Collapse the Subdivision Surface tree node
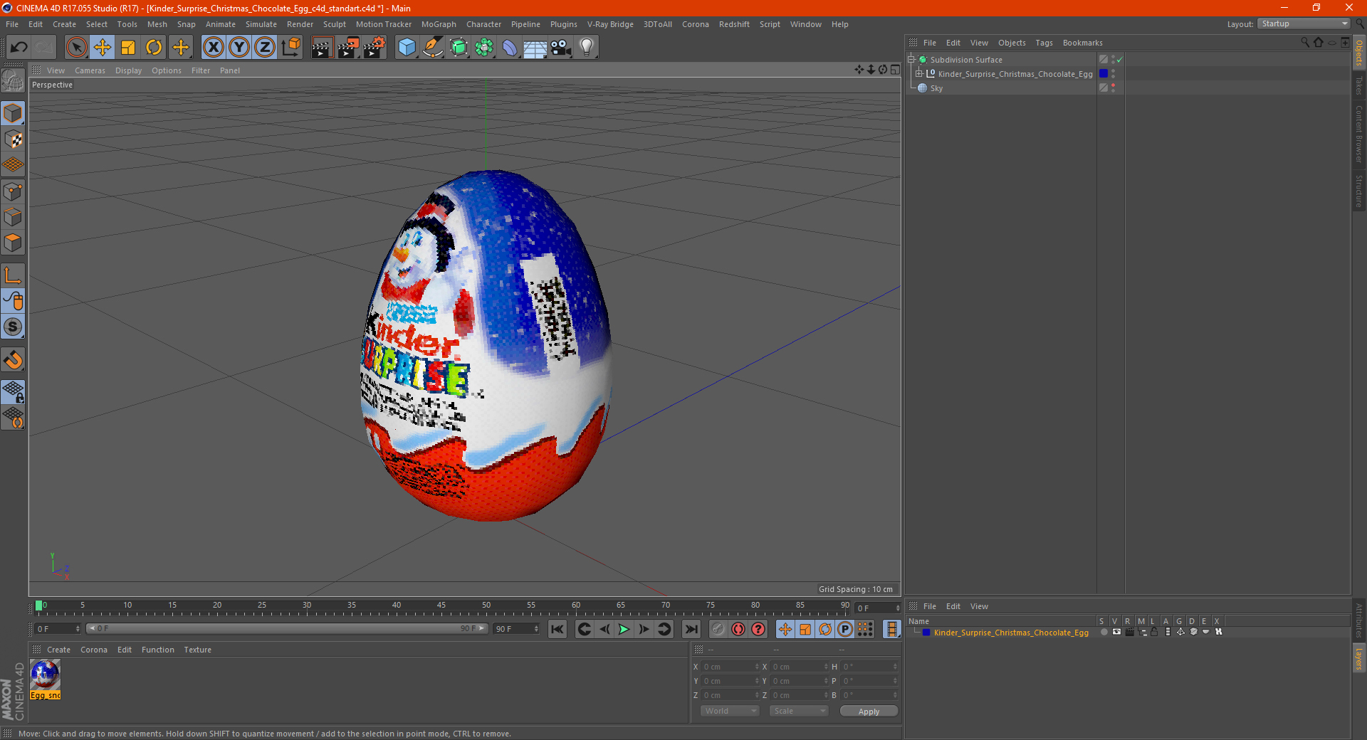 (911, 60)
